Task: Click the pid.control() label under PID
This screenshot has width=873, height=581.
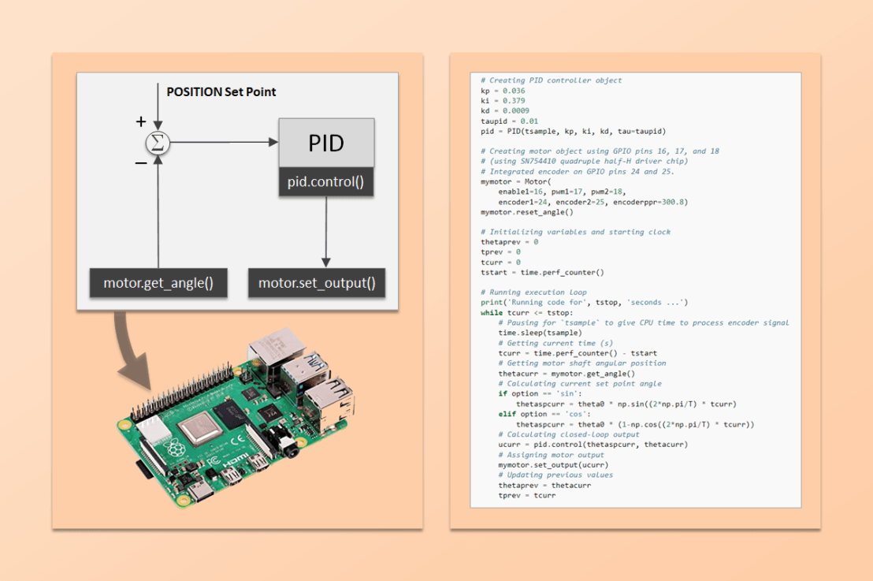Action: coord(325,181)
